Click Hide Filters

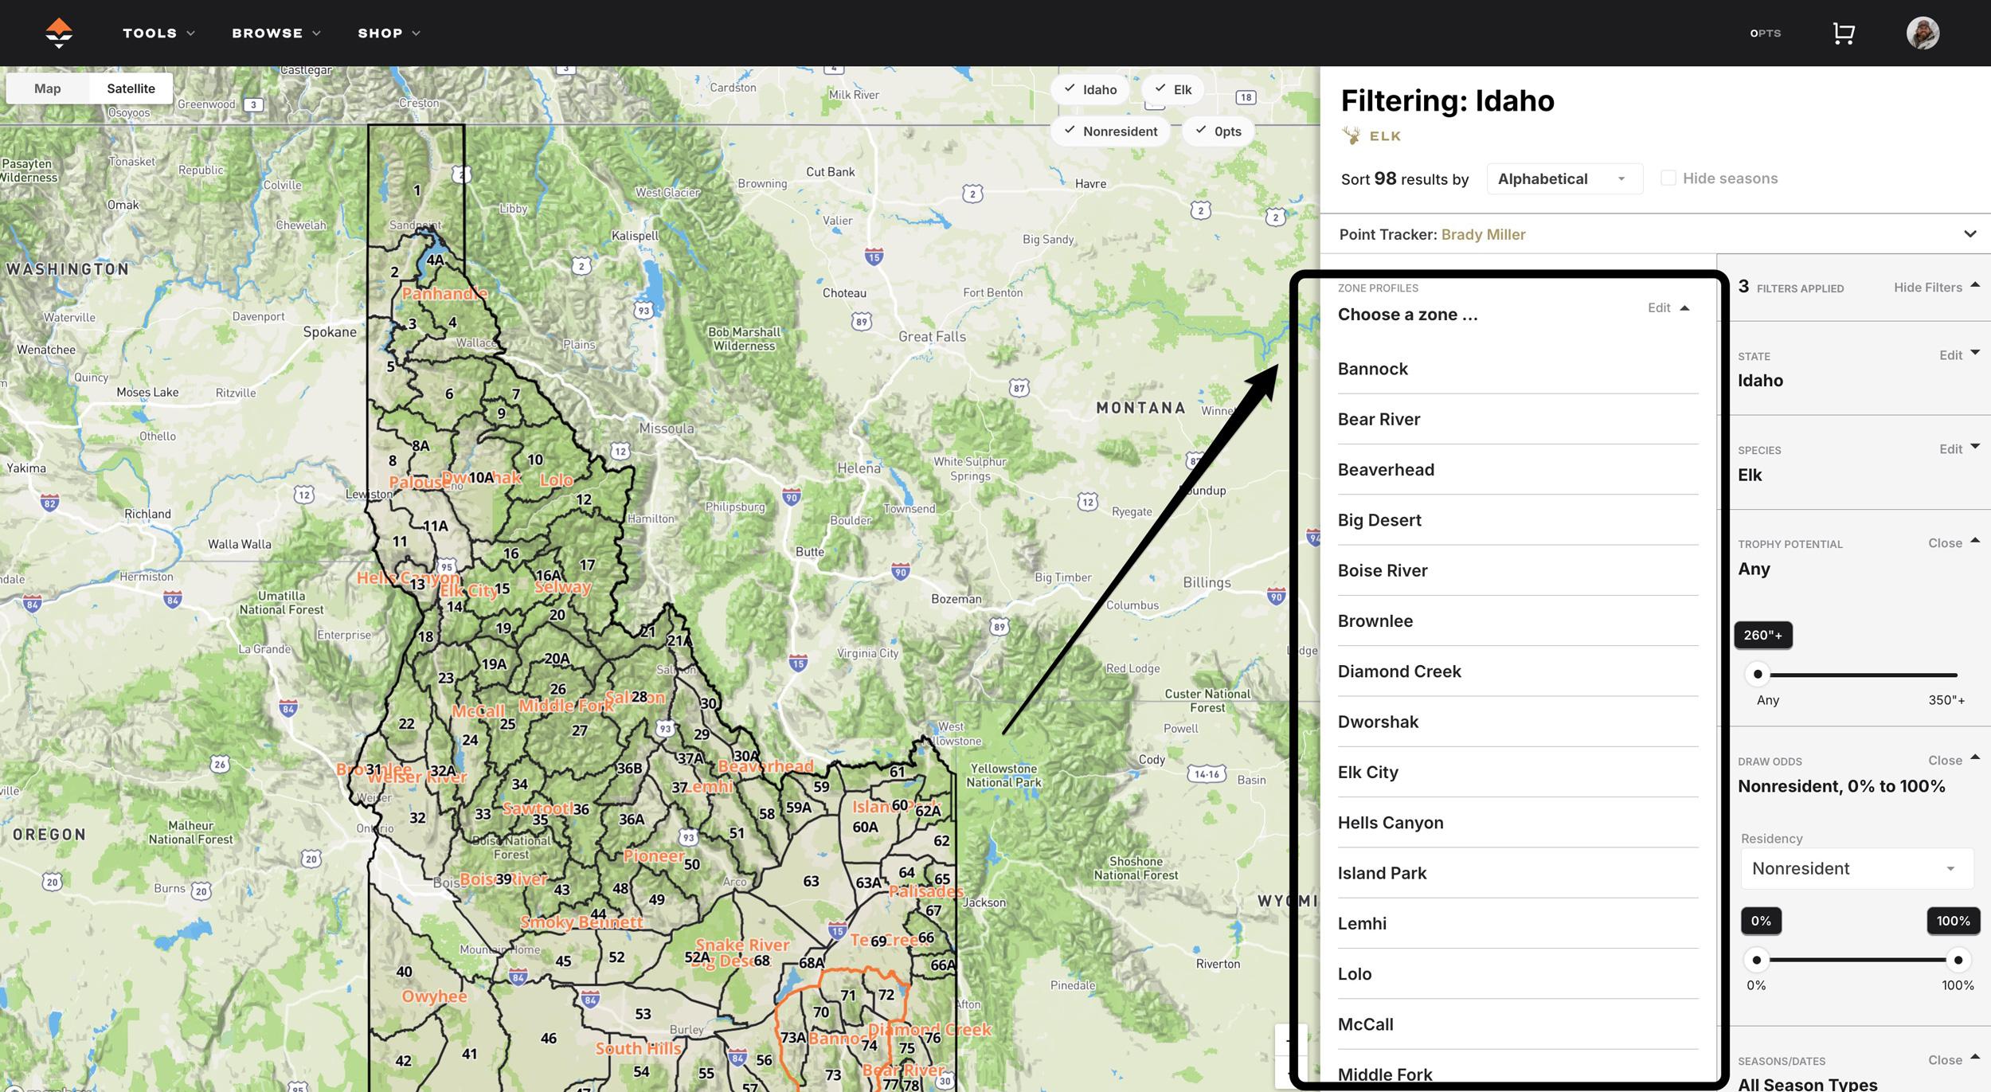(1928, 287)
